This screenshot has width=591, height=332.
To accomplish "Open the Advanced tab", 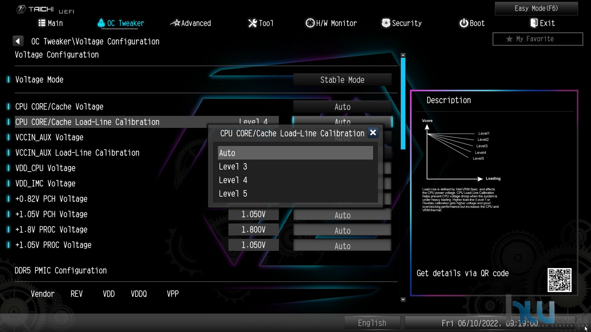I will (x=191, y=23).
